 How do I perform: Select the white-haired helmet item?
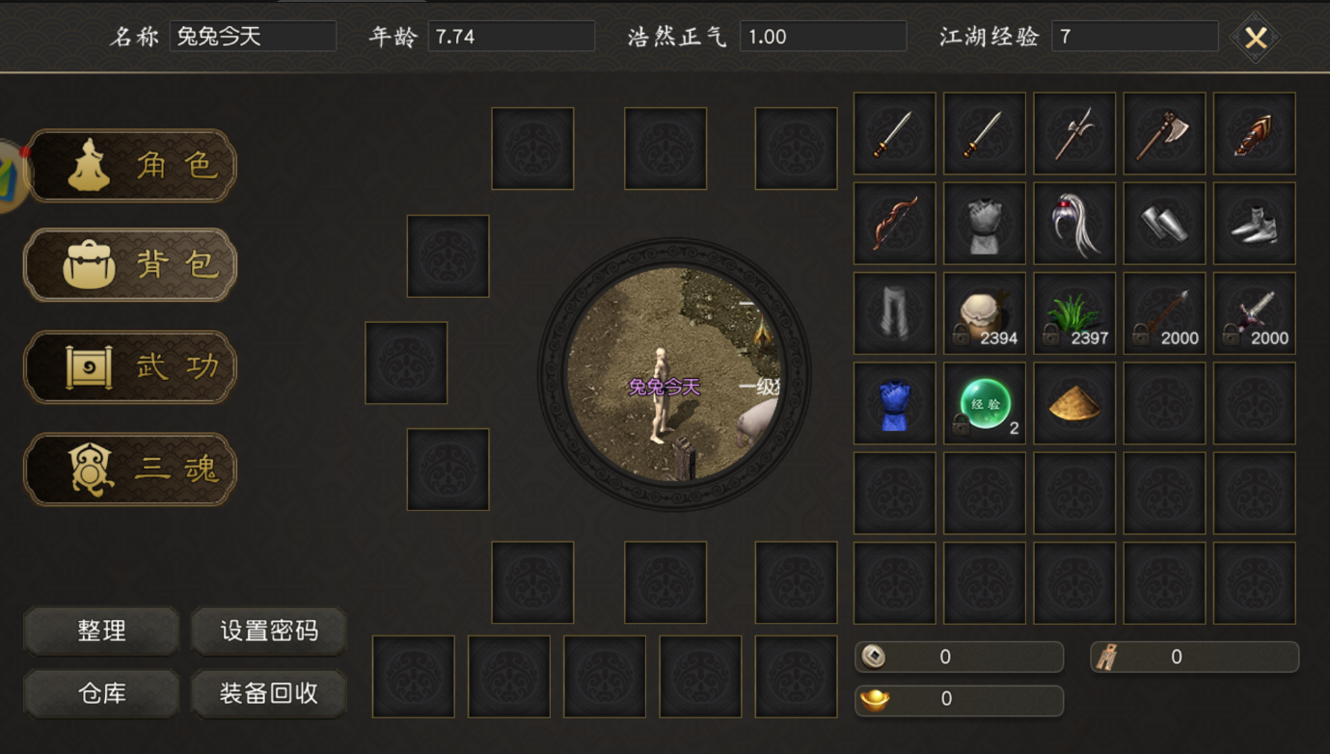(x=1074, y=224)
